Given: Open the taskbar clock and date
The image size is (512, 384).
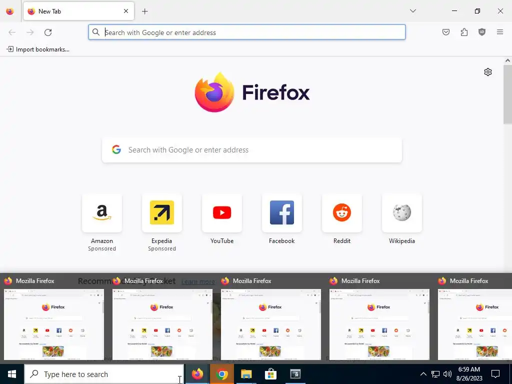Looking at the screenshot, I should click(469, 374).
